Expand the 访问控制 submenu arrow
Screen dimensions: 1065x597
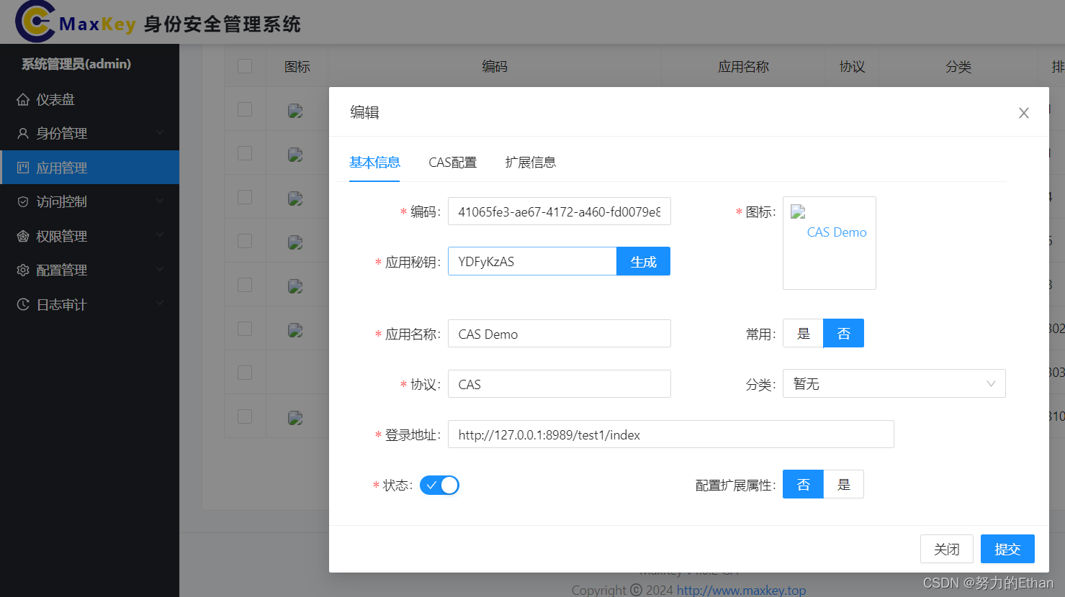[x=160, y=201]
